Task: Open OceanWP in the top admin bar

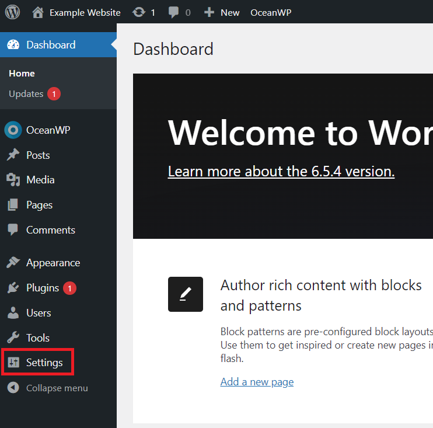Action: (271, 13)
